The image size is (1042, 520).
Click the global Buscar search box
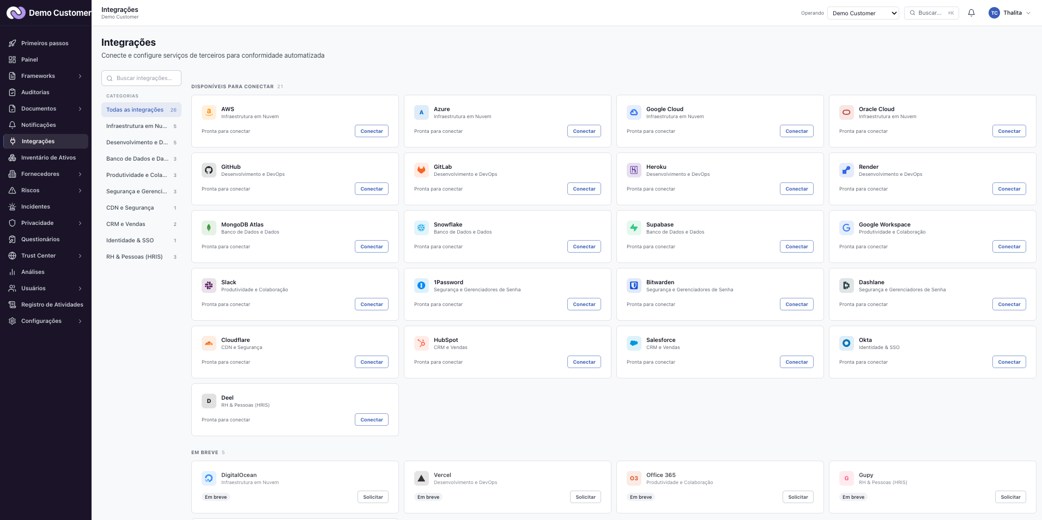pyautogui.click(x=931, y=13)
